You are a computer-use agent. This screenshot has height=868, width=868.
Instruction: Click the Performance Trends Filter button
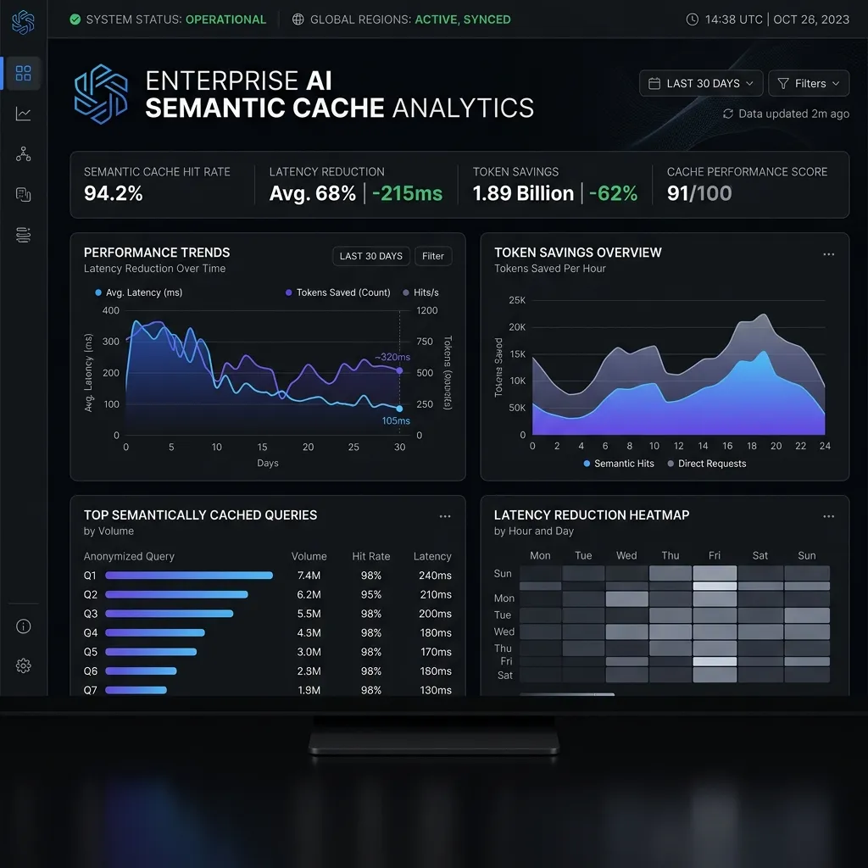pos(433,256)
